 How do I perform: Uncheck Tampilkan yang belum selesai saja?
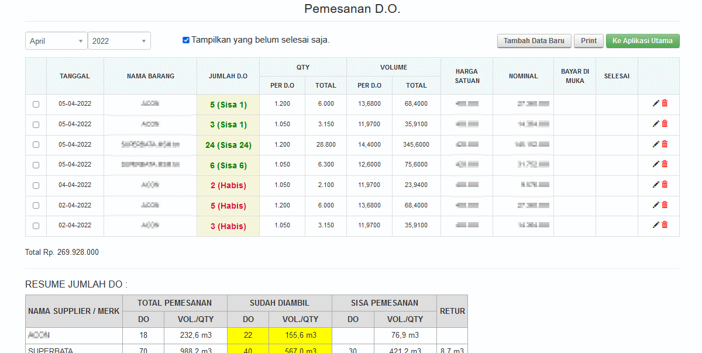pyautogui.click(x=186, y=40)
